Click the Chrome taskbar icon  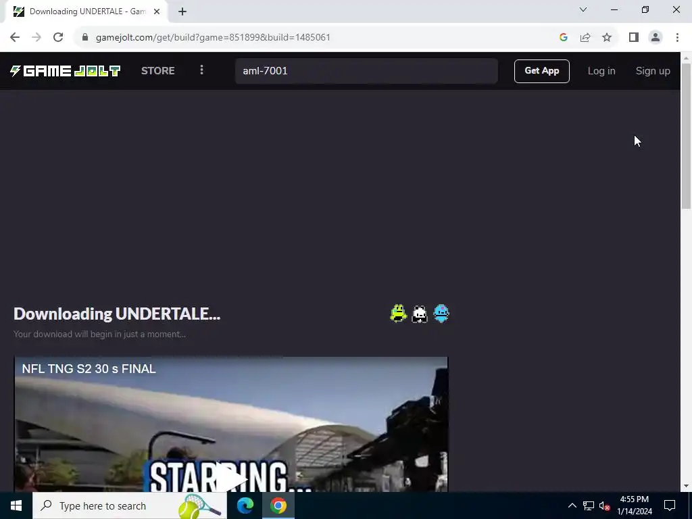(278, 505)
